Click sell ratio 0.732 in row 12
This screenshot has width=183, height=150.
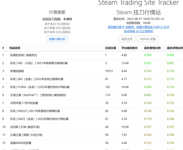tap(148, 143)
